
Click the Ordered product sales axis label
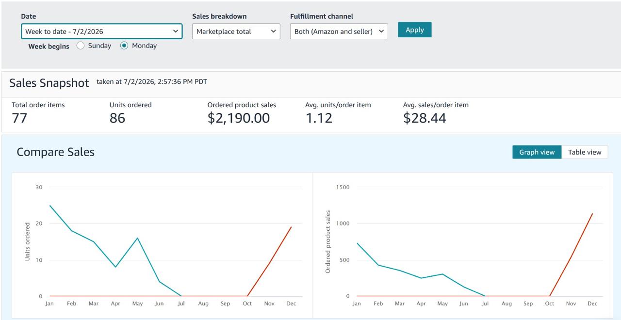tap(328, 242)
